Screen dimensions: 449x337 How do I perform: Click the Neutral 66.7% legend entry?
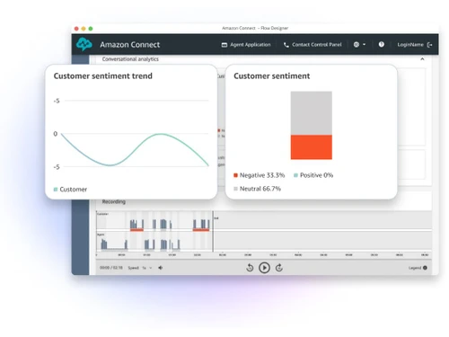click(257, 189)
